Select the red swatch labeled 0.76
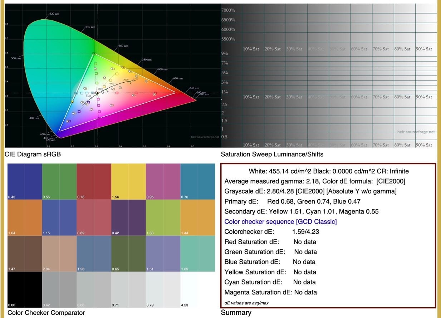Viewport: 441px width, 318px height. pyautogui.click(x=94, y=182)
